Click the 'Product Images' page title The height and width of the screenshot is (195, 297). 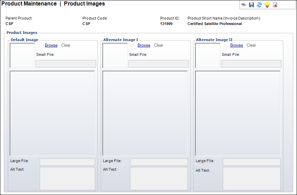point(84,4)
